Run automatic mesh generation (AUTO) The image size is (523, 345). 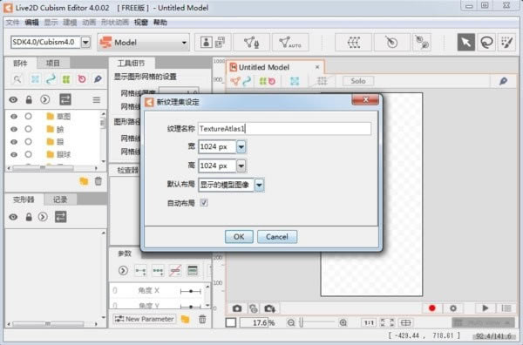coord(289,43)
